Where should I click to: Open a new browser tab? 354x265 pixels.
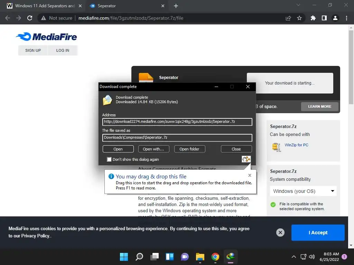point(176,6)
